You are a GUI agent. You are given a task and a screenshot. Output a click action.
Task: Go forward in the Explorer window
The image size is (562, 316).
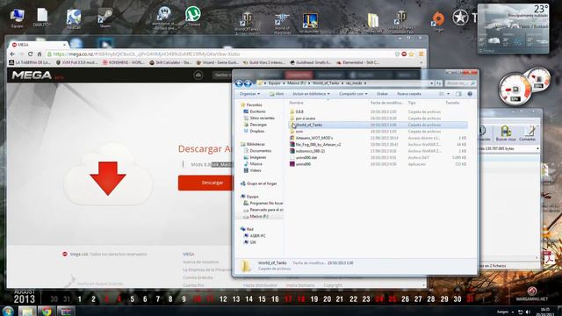point(248,83)
